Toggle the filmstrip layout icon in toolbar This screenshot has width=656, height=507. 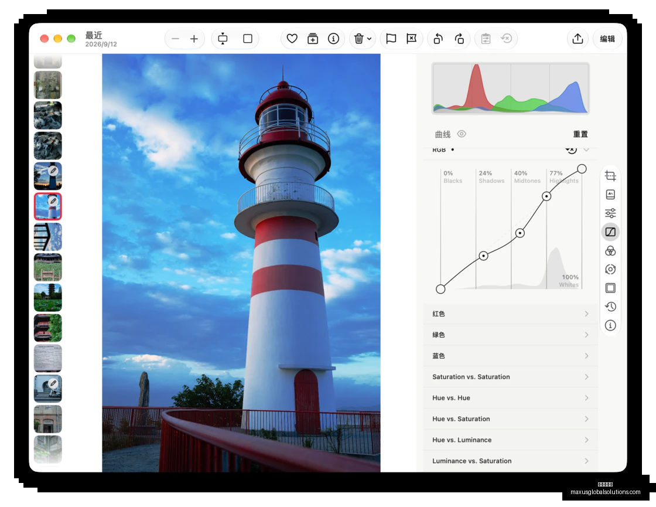coord(223,39)
